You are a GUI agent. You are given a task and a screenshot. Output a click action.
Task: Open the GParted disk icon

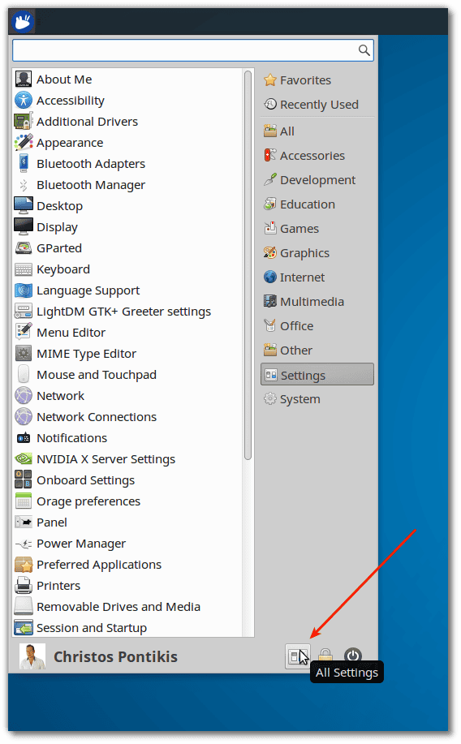coord(24,248)
